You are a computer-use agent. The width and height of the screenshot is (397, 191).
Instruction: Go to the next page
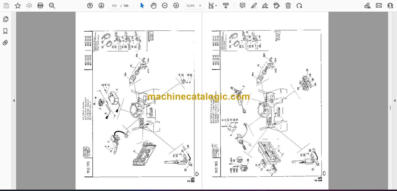[x=101, y=6]
